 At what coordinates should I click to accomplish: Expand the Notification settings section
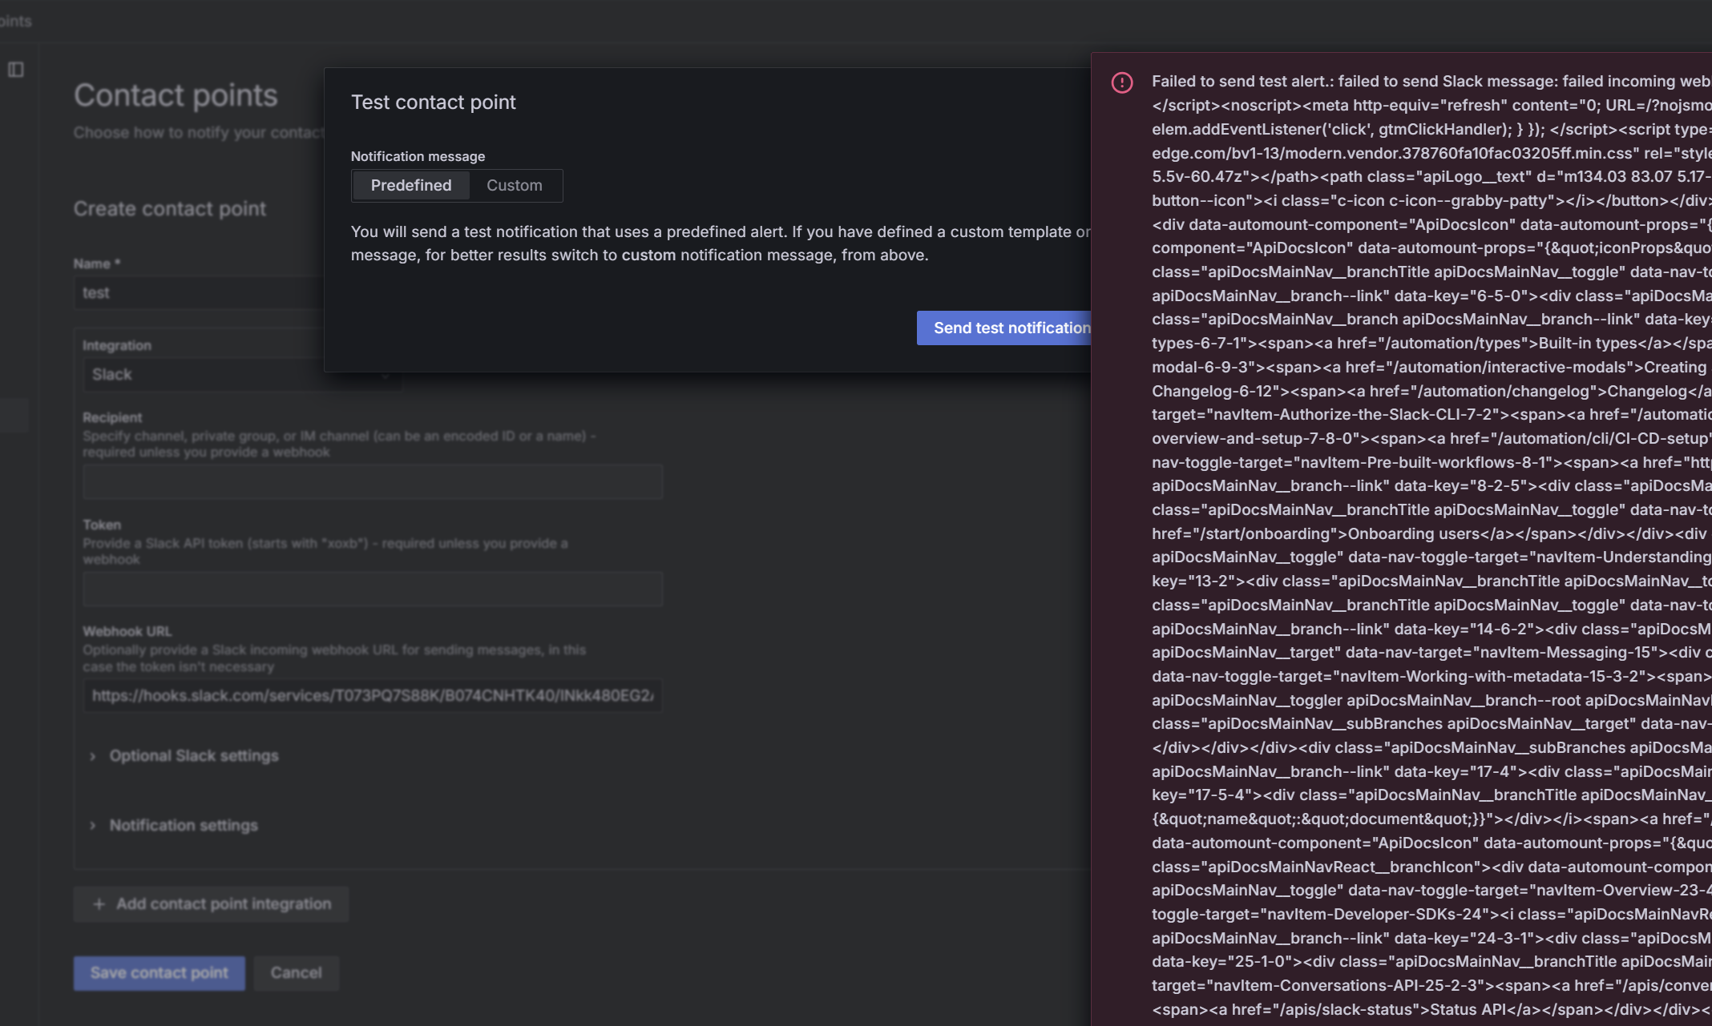click(x=183, y=825)
